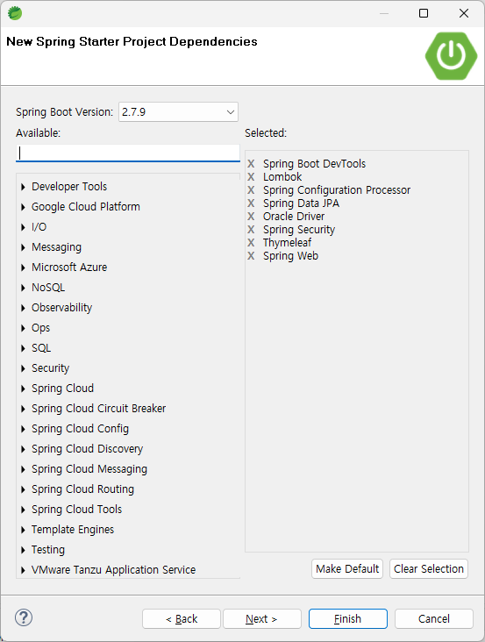Click the Spring leaf icon in title bar

point(15,13)
